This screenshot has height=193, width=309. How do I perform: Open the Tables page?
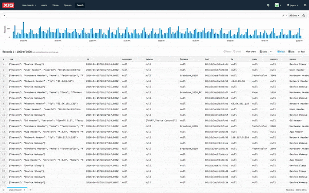pyautogui.click(x=56, y=5)
